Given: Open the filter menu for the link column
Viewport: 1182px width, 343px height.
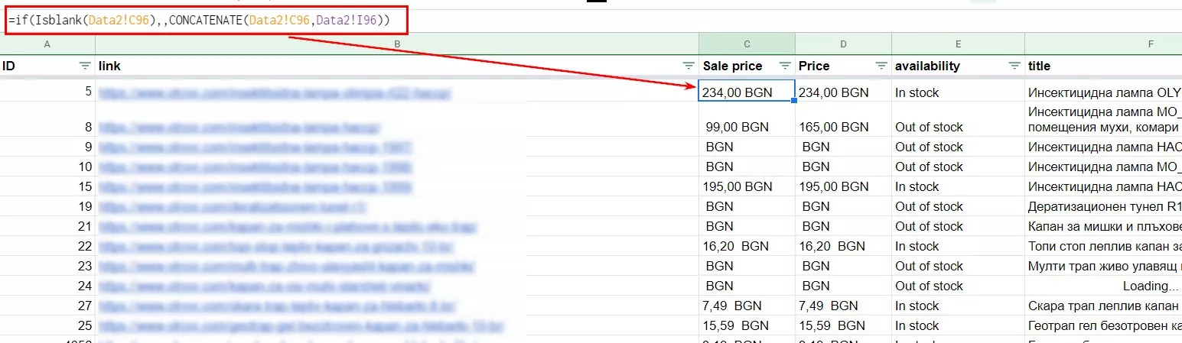Looking at the screenshot, I should (689, 66).
